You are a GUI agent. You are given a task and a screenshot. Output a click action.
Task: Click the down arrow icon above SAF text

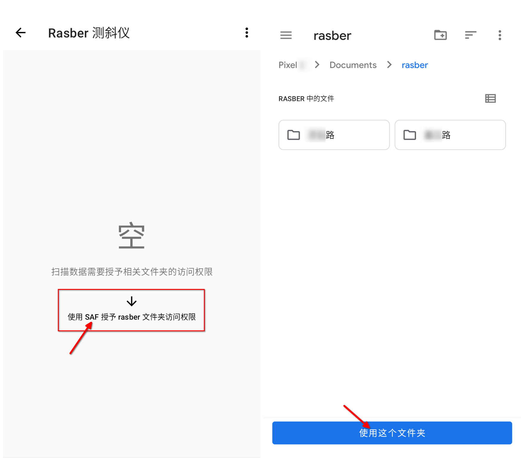pyautogui.click(x=131, y=301)
